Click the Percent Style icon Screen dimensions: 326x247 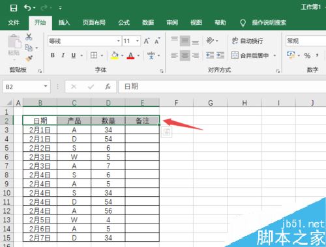click(307, 55)
